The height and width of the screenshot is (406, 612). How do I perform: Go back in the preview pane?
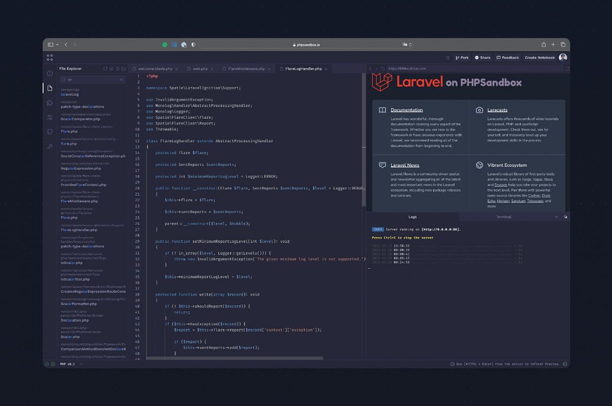tap(370, 69)
